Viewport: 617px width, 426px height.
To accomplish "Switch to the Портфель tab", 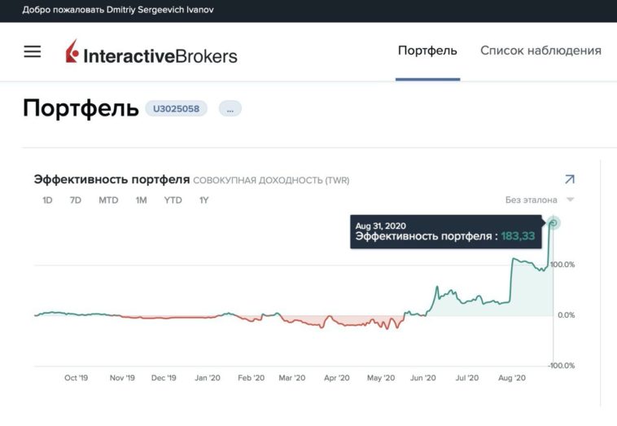I will [427, 51].
